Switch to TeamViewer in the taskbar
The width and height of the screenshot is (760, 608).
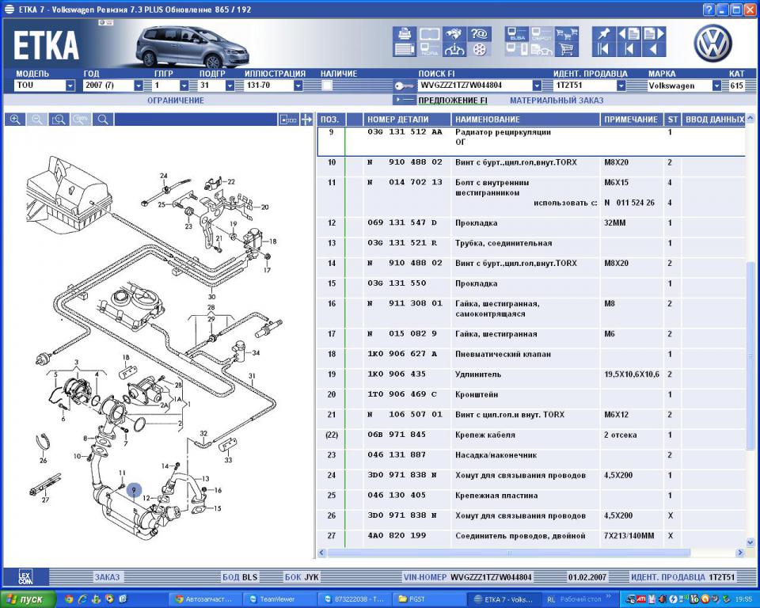click(x=278, y=599)
